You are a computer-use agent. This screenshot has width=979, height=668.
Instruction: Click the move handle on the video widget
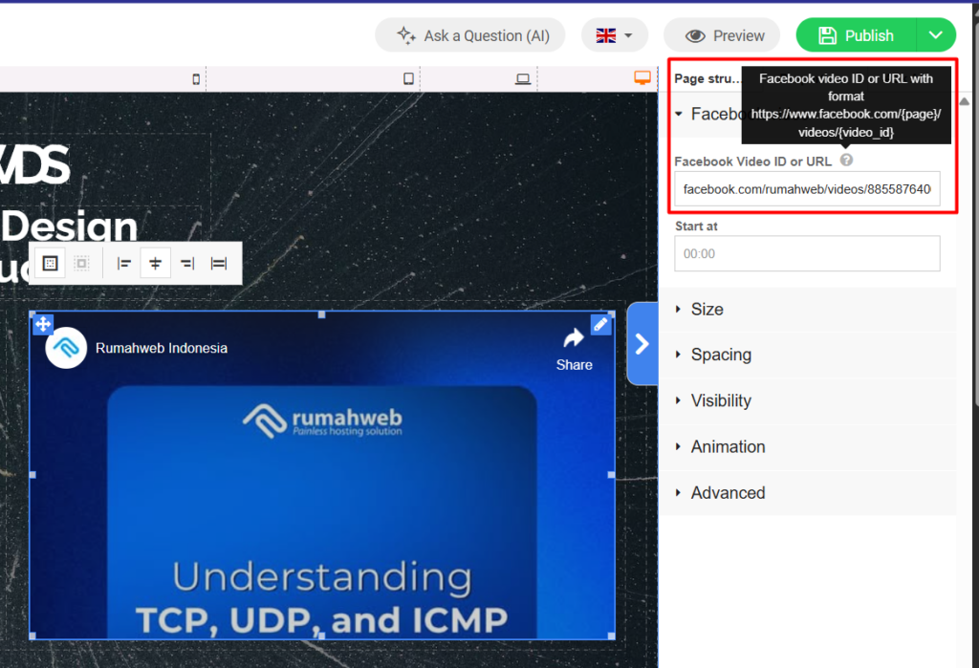[43, 324]
